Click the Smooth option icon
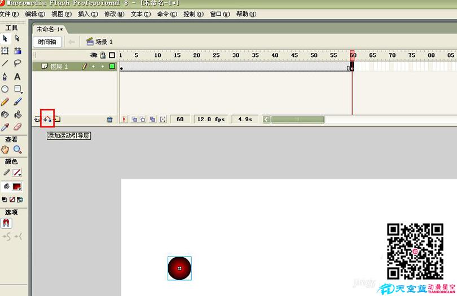Image resolution: width=457 pixels, height=296 pixels. point(7,237)
